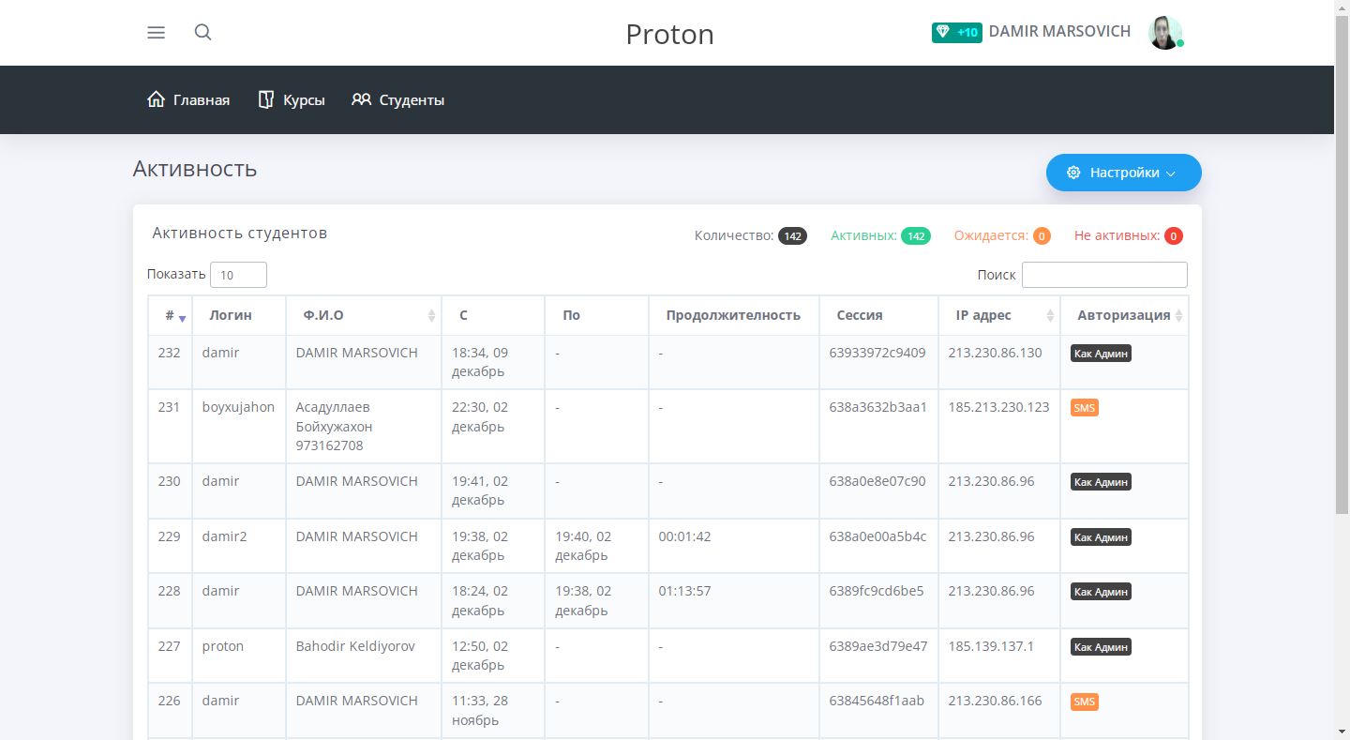Open the user avatar picture
This screenshot has height=740, width=1350.
point(1165,33)
